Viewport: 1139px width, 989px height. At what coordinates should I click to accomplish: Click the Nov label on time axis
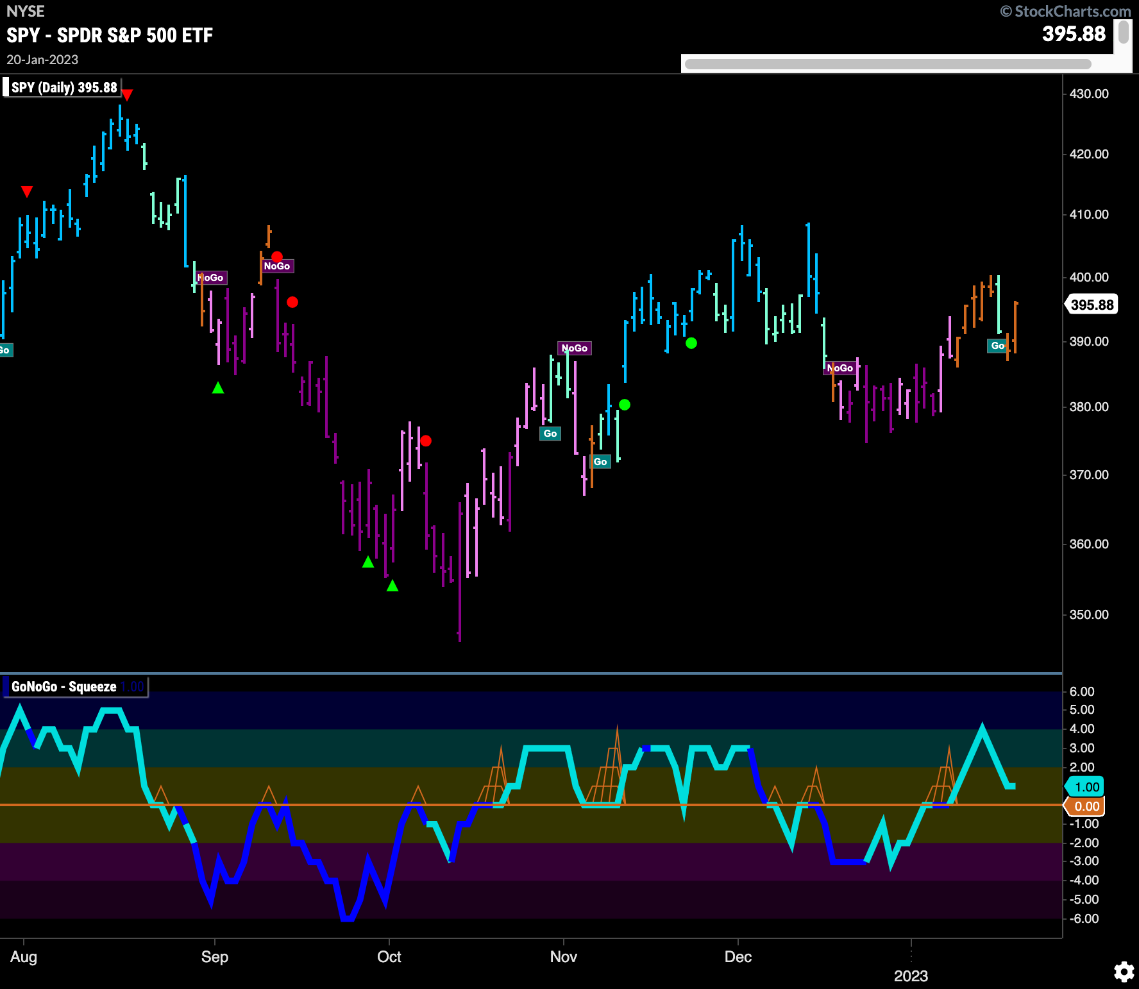564,957
